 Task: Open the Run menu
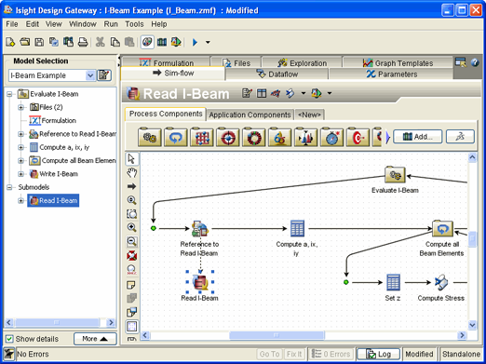click(x=111, y=24)
